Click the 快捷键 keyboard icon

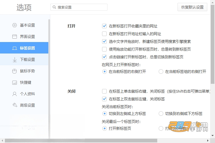coord(15,83)
